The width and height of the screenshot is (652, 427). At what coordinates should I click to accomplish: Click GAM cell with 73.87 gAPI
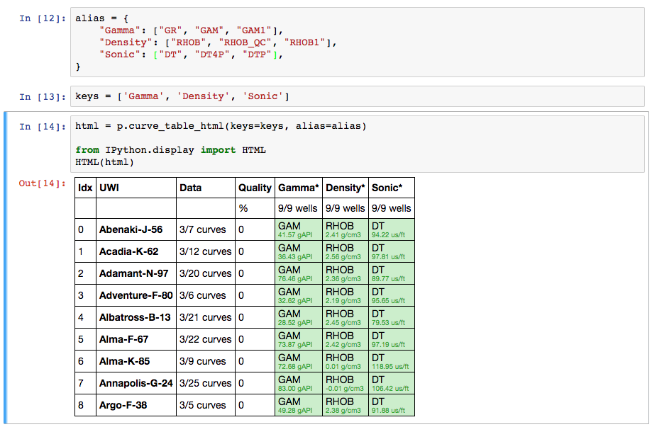coord(299,339)
